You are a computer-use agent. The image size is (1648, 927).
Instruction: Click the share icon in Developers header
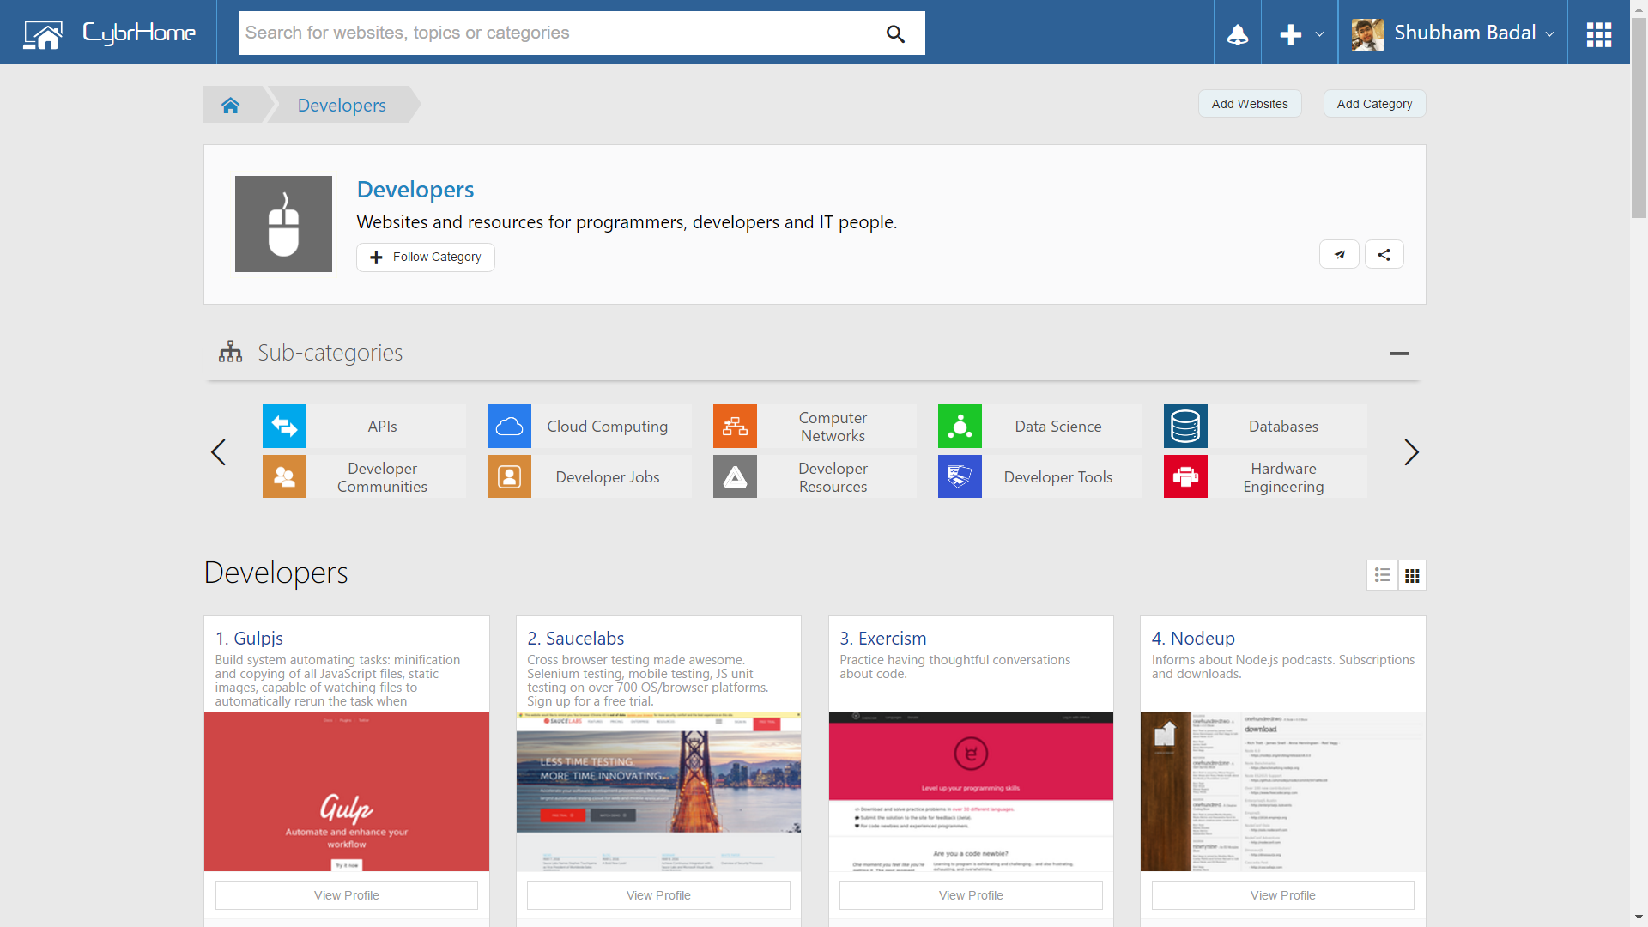1384,255
